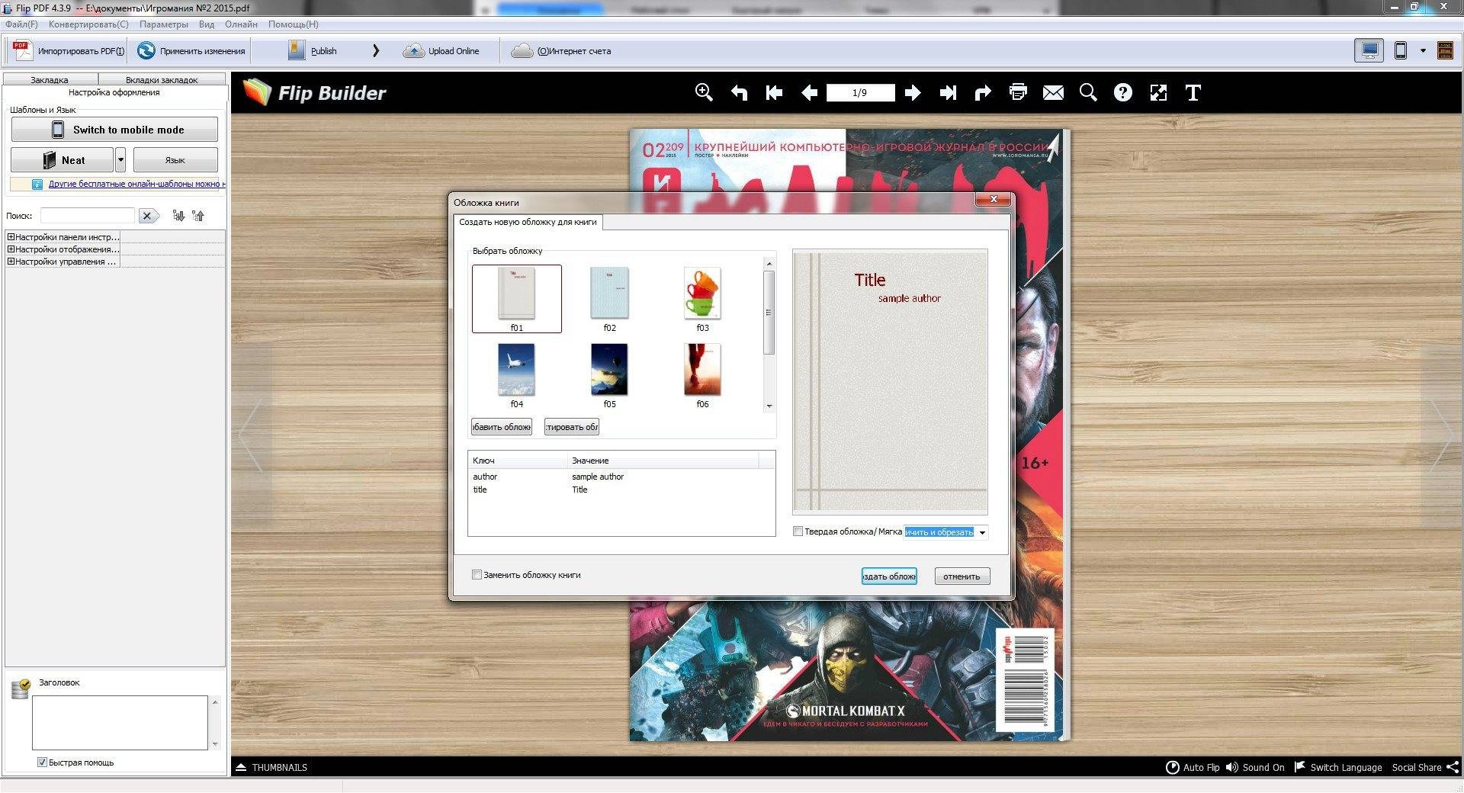Toggle Sound On speaker icon
The image size is (1464, 793).
pos(1232,767)
